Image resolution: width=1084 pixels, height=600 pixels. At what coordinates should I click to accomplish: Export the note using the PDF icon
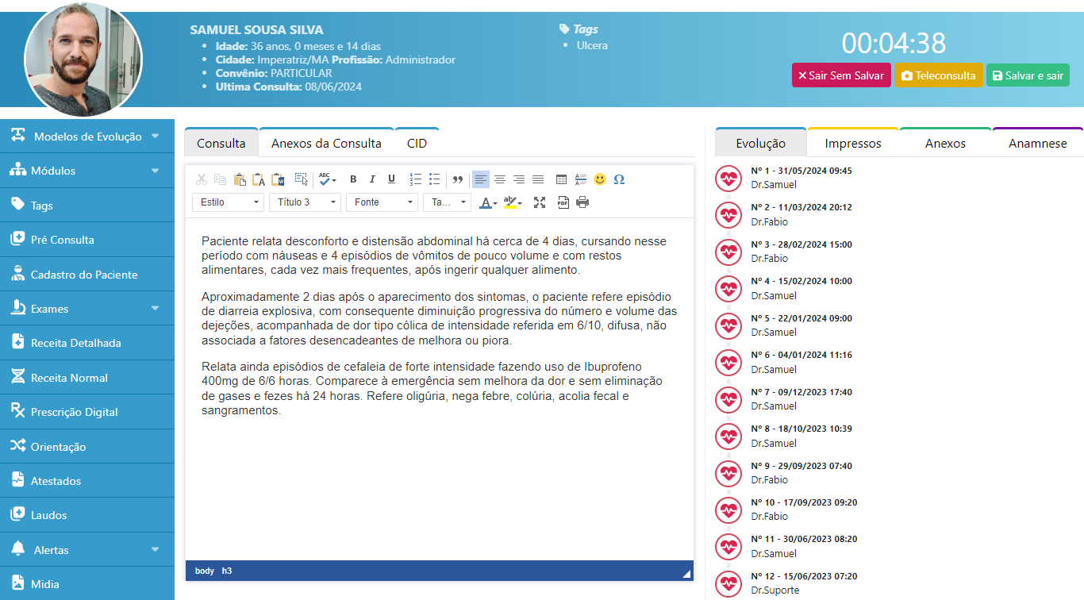coord(563,202)
